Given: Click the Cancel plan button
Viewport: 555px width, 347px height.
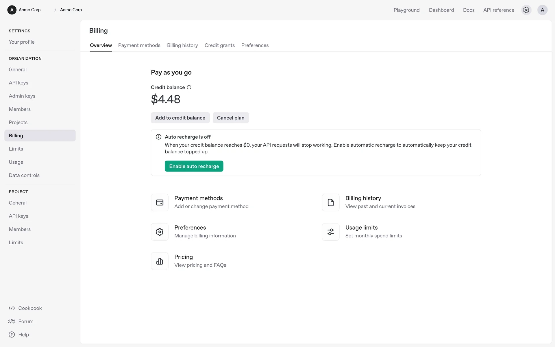Looking at the screenshot, I should pyautogui.click(x=231, y=118).
